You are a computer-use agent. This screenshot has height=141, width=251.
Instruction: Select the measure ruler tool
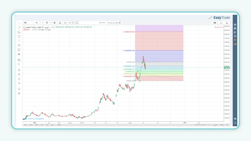coord(19,60)
